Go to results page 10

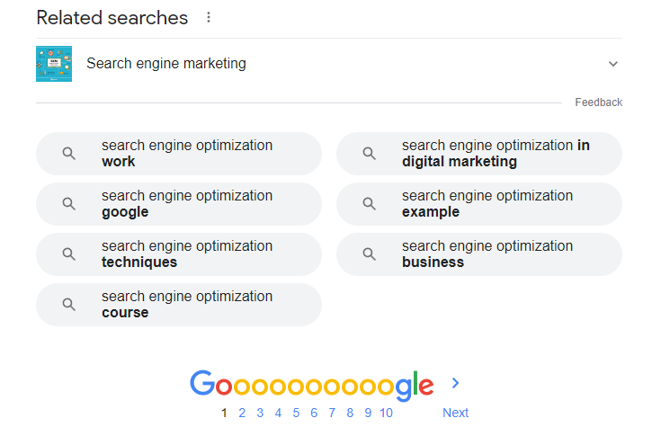[x=386, y=413]
